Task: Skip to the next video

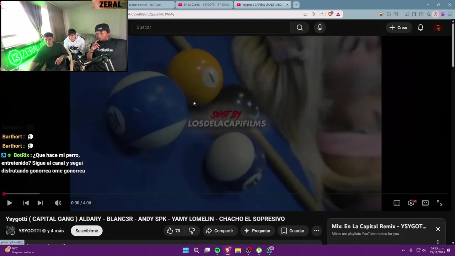Action: 40,203
